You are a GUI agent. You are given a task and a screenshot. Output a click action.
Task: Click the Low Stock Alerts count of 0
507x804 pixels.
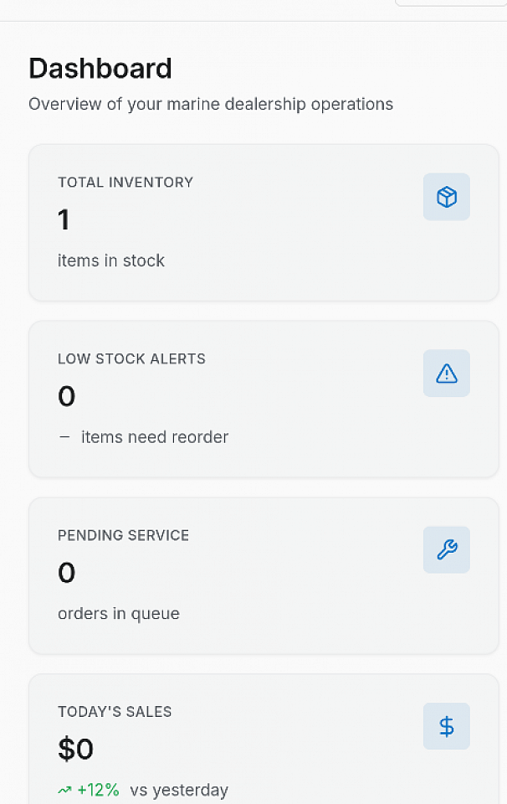(67, 396)
